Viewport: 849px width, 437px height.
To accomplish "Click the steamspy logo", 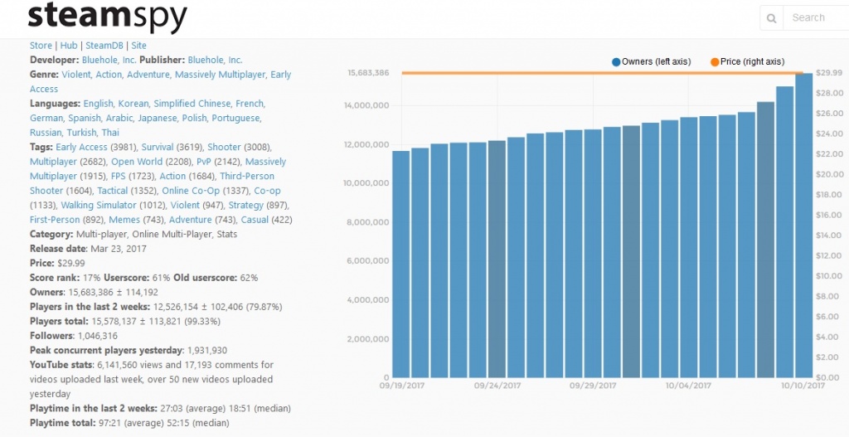I will 108,17.
